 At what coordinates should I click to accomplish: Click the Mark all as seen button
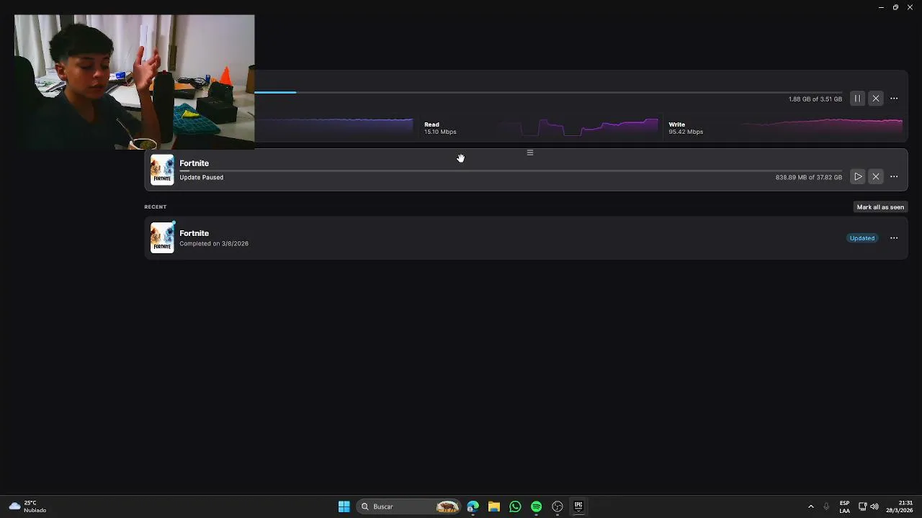[x=880, y=207]
